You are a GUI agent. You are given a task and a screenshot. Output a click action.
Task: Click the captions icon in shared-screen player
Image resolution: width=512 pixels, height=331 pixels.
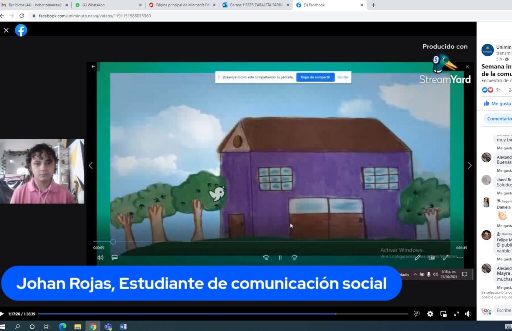tap(114, 257)
